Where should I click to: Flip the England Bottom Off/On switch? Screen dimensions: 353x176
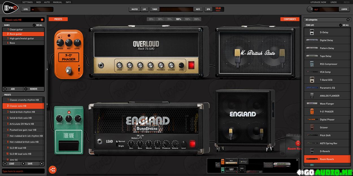[140, 138]
